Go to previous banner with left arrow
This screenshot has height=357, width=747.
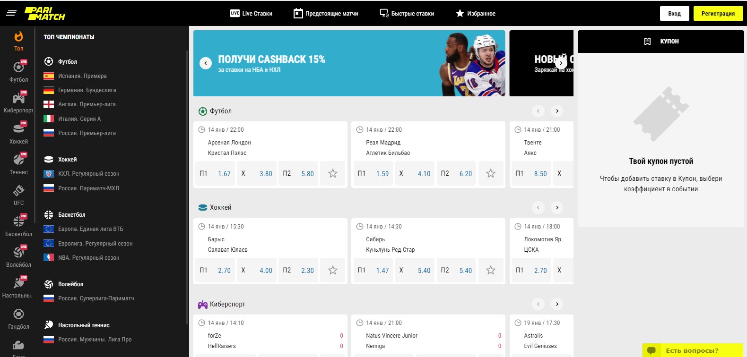click(206, 63)
